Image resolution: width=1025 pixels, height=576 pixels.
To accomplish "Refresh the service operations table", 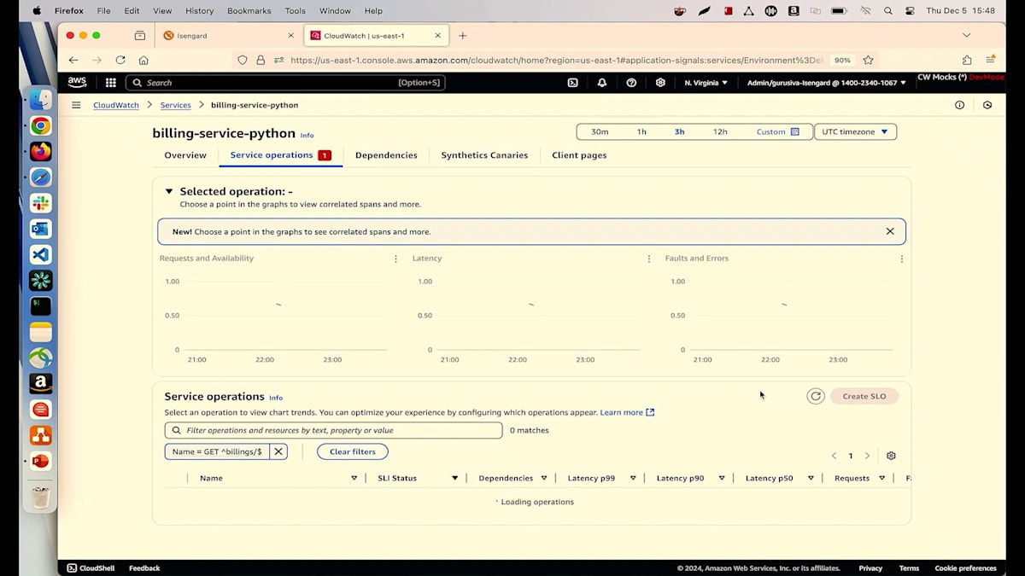I will [816, 396].
